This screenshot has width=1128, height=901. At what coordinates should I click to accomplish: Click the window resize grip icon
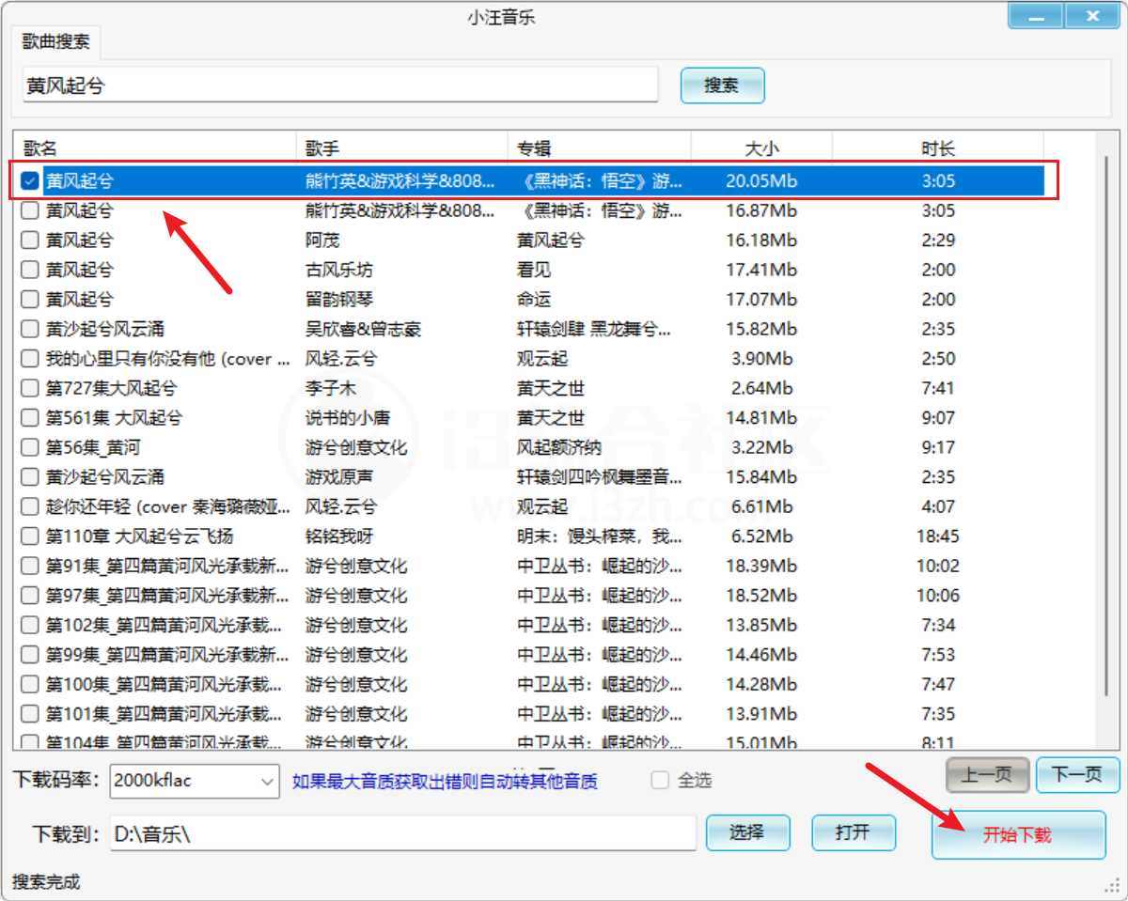1112,885
